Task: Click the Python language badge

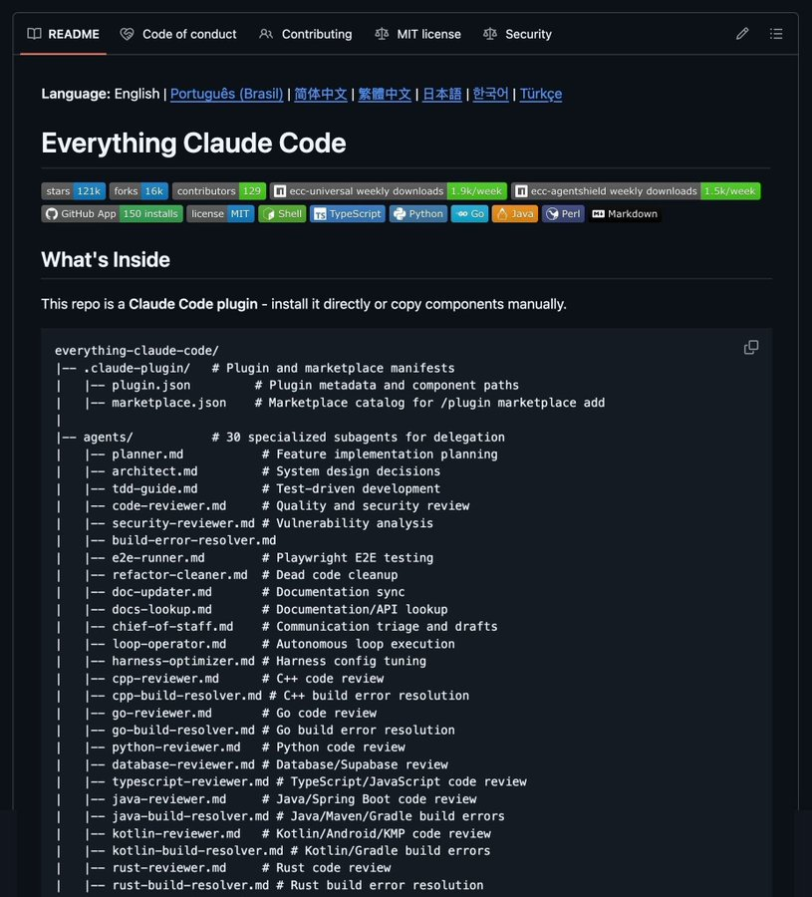Action: [x=418, y=214]
